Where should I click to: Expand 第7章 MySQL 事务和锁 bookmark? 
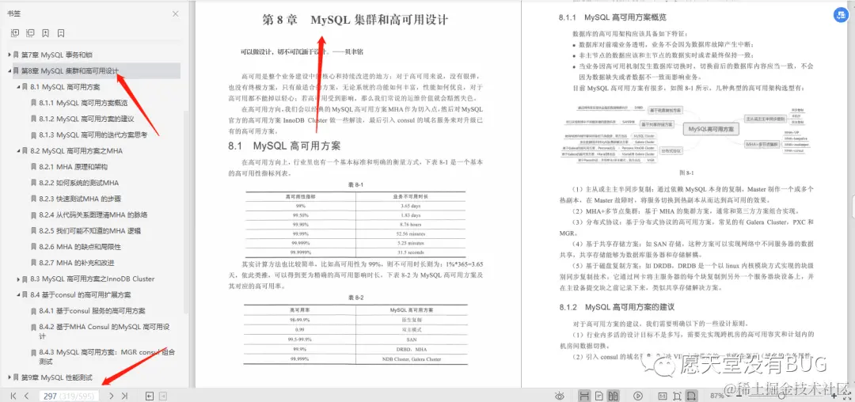(x=9, y=55)
